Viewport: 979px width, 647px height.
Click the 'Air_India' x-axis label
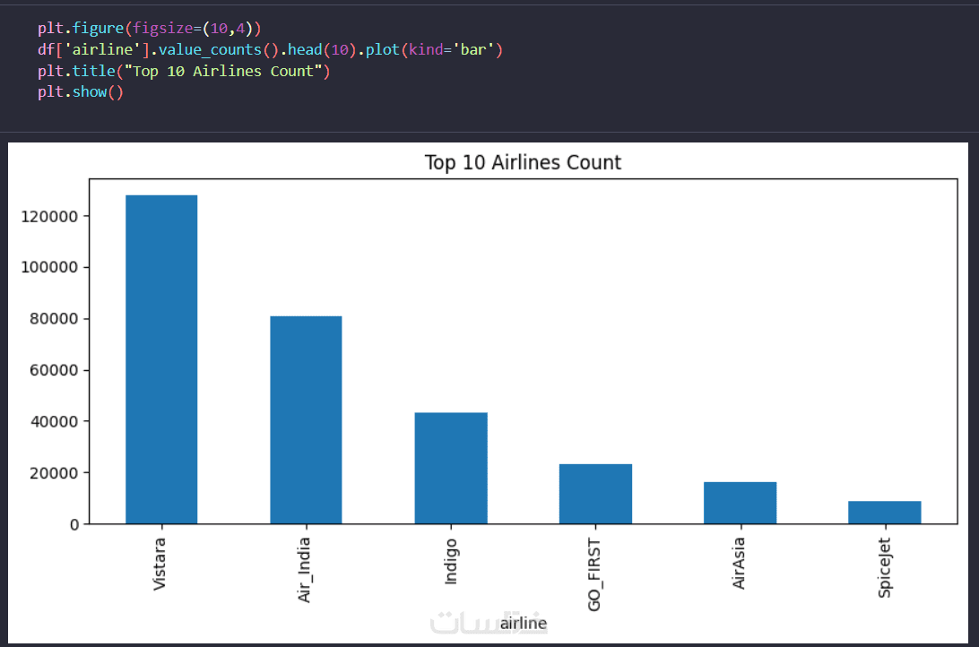[x=304, y=570]
